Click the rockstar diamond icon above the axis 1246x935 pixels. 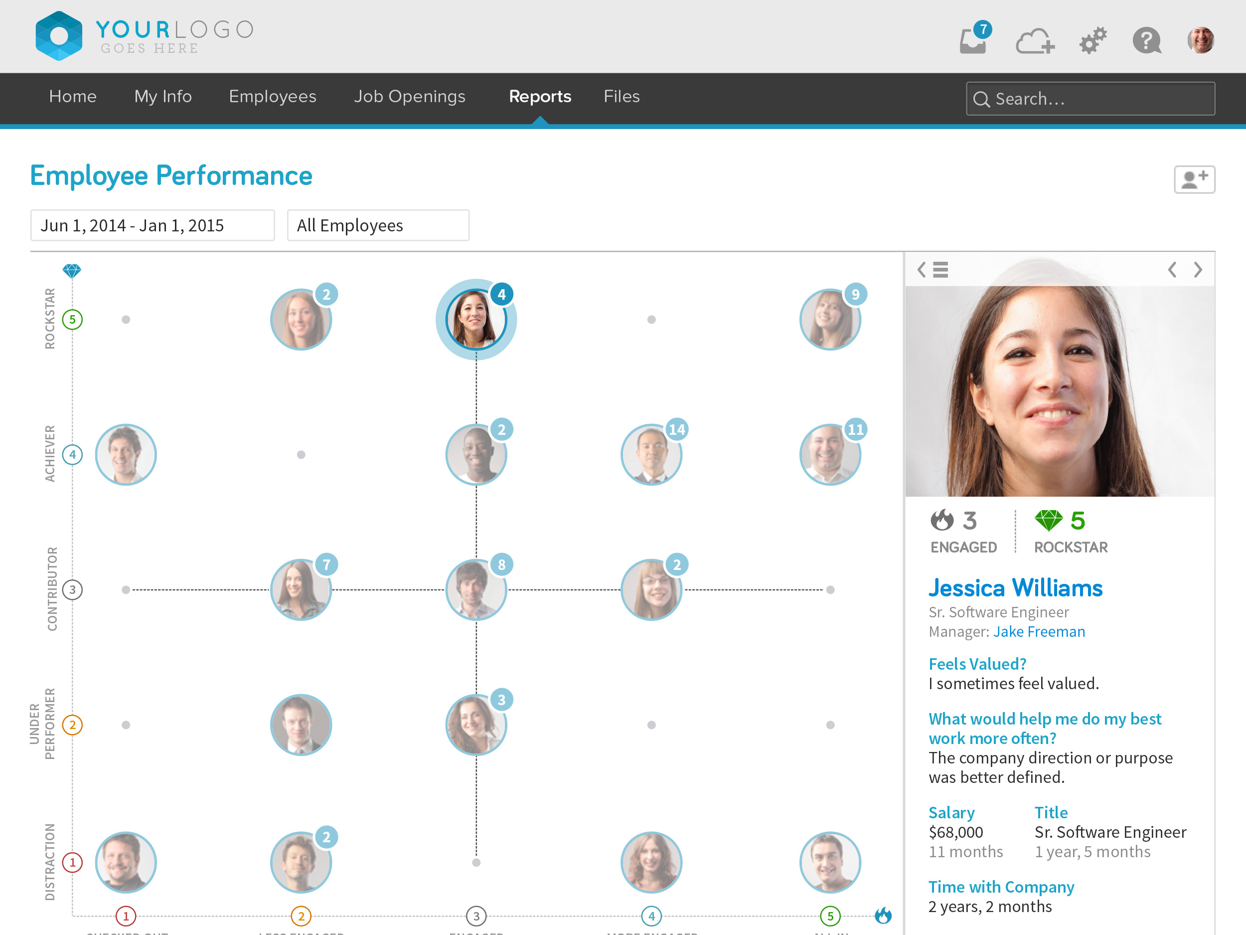point(73,272)
